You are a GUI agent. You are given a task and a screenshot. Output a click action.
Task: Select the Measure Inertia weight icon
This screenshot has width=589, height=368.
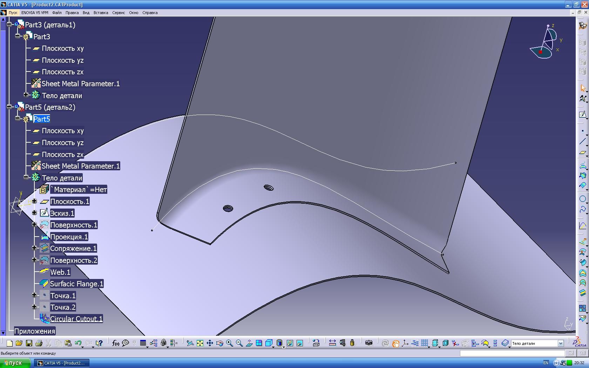[x=352, y=343]
